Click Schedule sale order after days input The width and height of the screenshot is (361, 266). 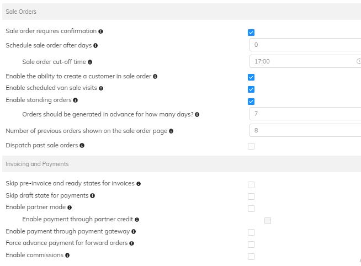click(x=305, y=45)
